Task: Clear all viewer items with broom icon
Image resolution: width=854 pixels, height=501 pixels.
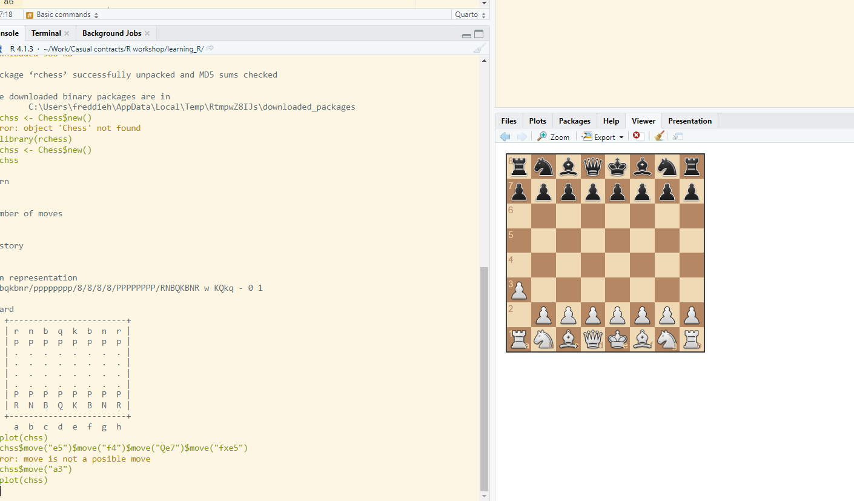Action: click(660, 136)
